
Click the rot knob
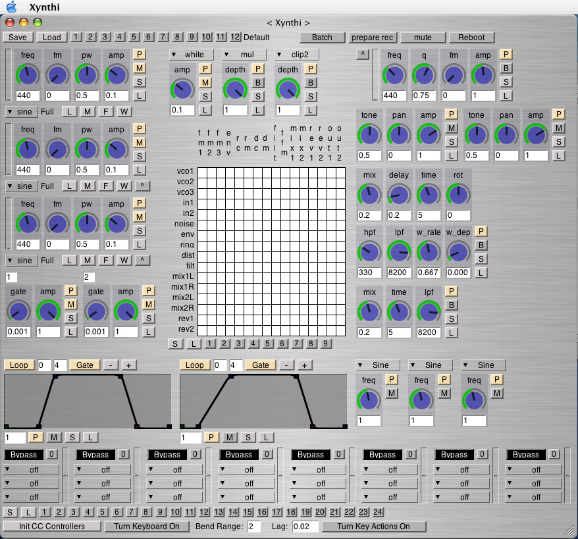coord(458,195)
